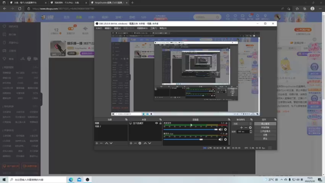This screenshot has width=325, height=183.
Task: Click the Douyu logo in site header
Action: (47, 17)
